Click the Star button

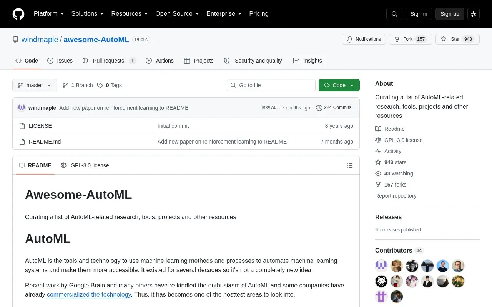(457, 39)
